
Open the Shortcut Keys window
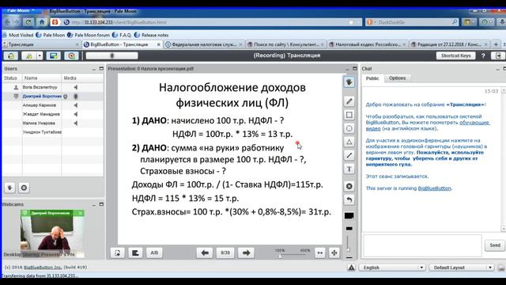455,55
